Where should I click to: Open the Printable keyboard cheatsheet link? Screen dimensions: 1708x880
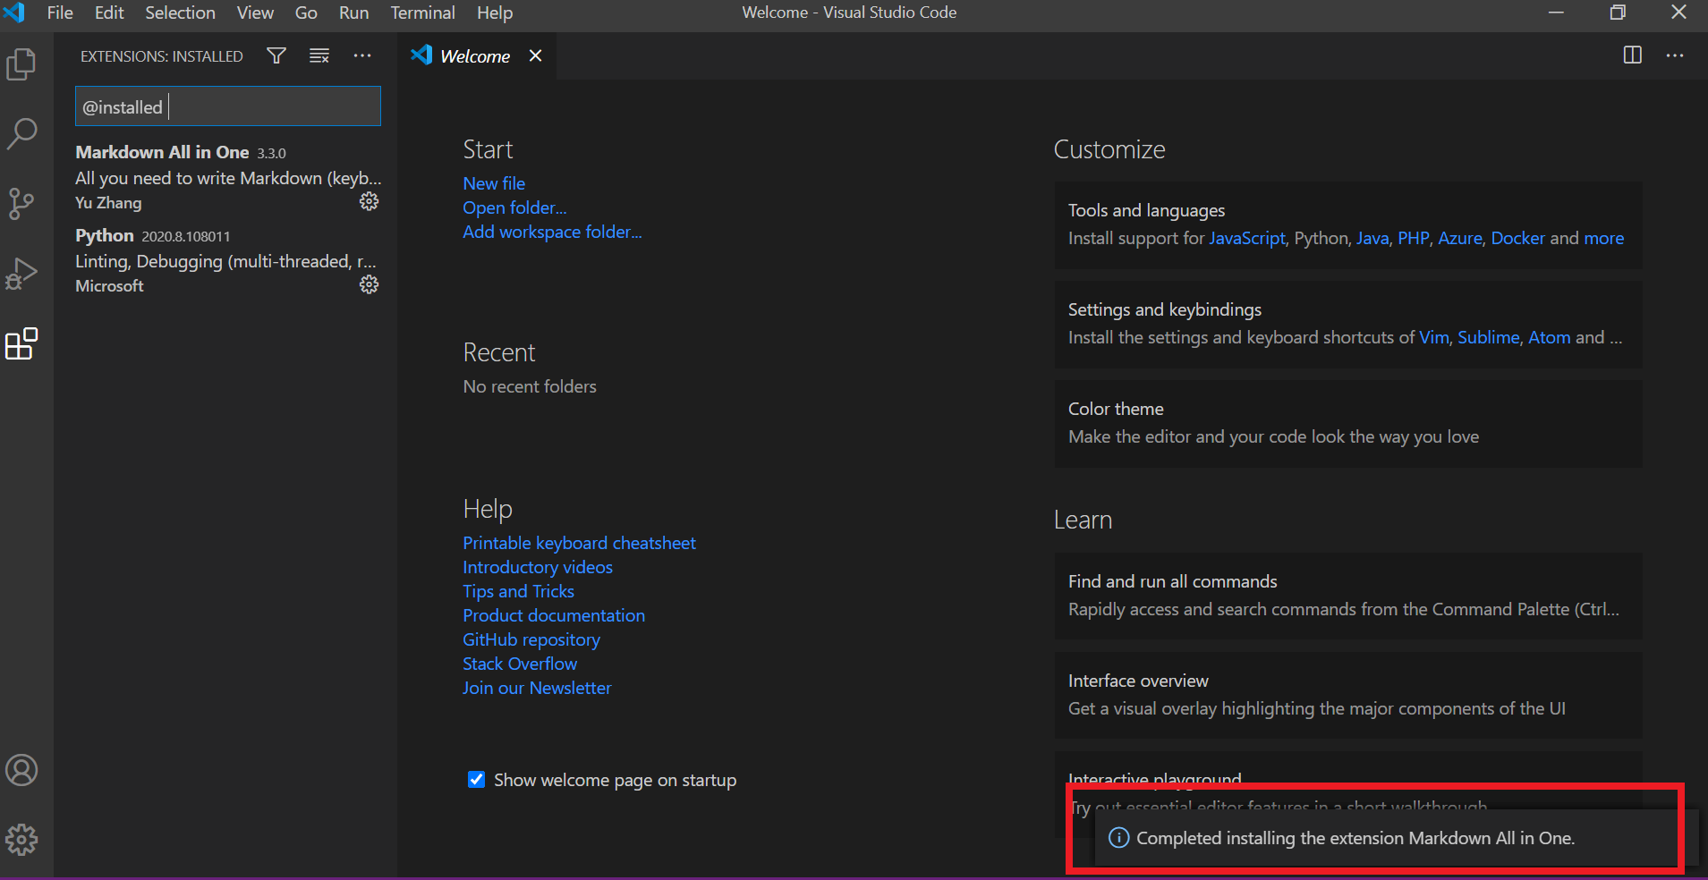[579, 543]
